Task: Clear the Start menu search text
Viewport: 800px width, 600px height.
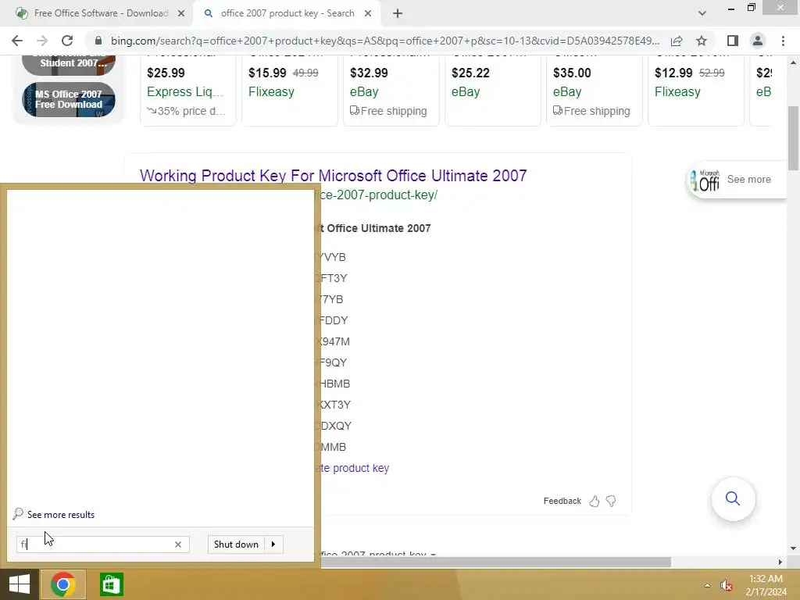Action: pos(178,545)
